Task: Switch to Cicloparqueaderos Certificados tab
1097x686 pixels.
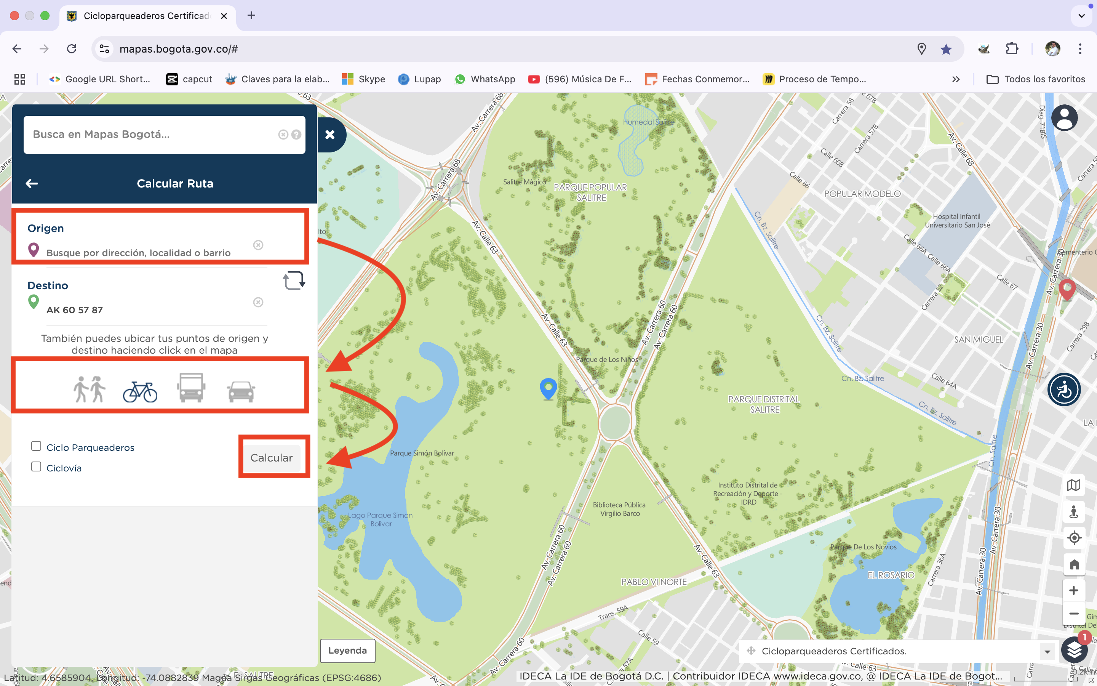Action: [146, 16]
